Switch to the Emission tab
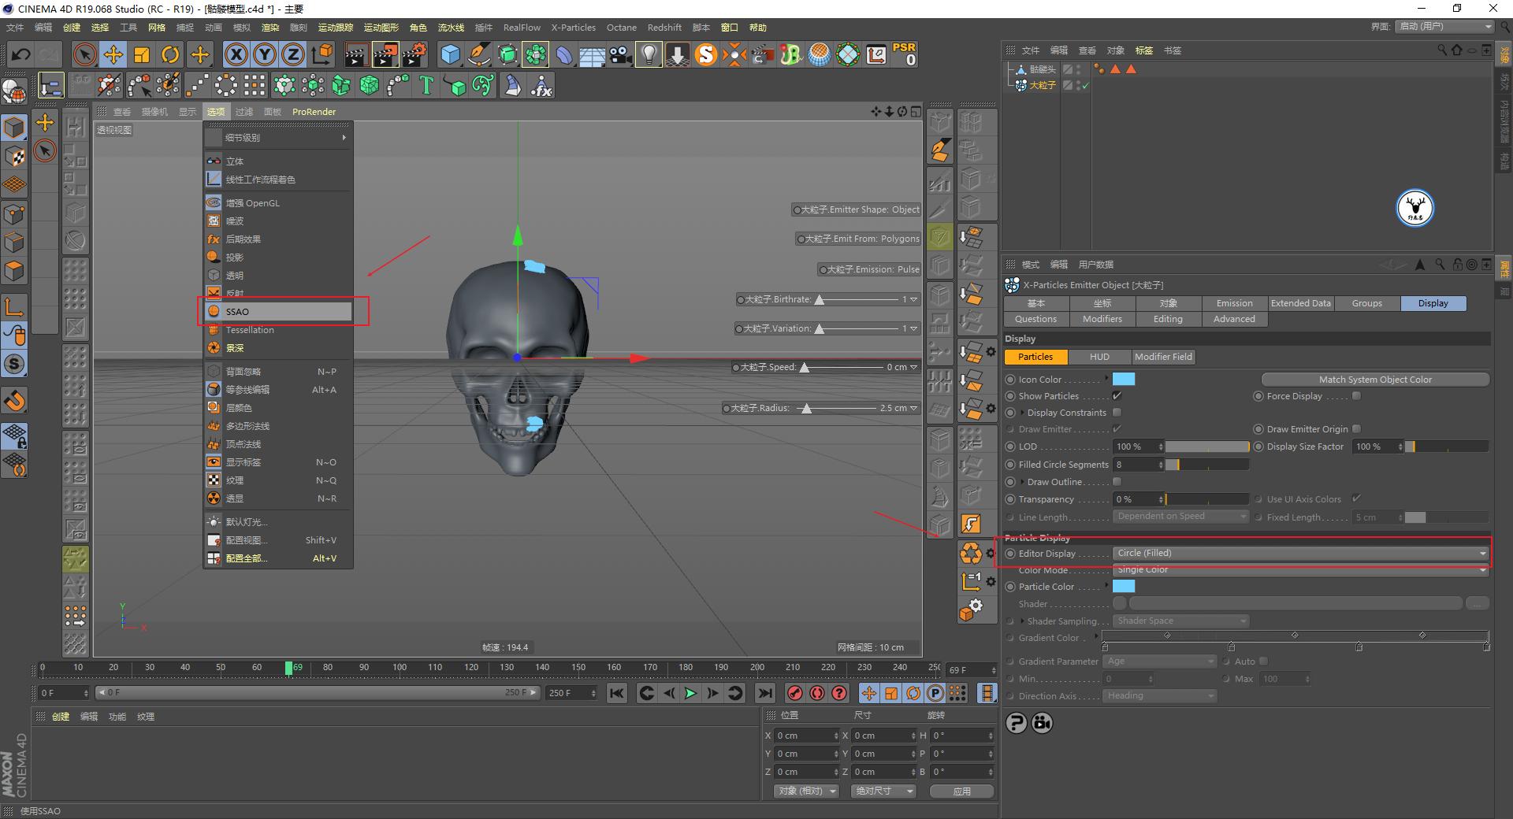 click(1233, 302)
